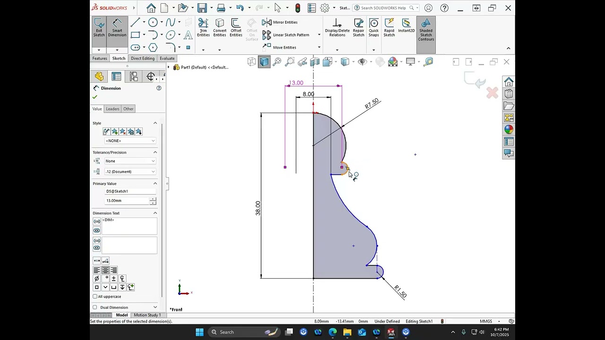Select the Circle sketch tool

(153, 22)
